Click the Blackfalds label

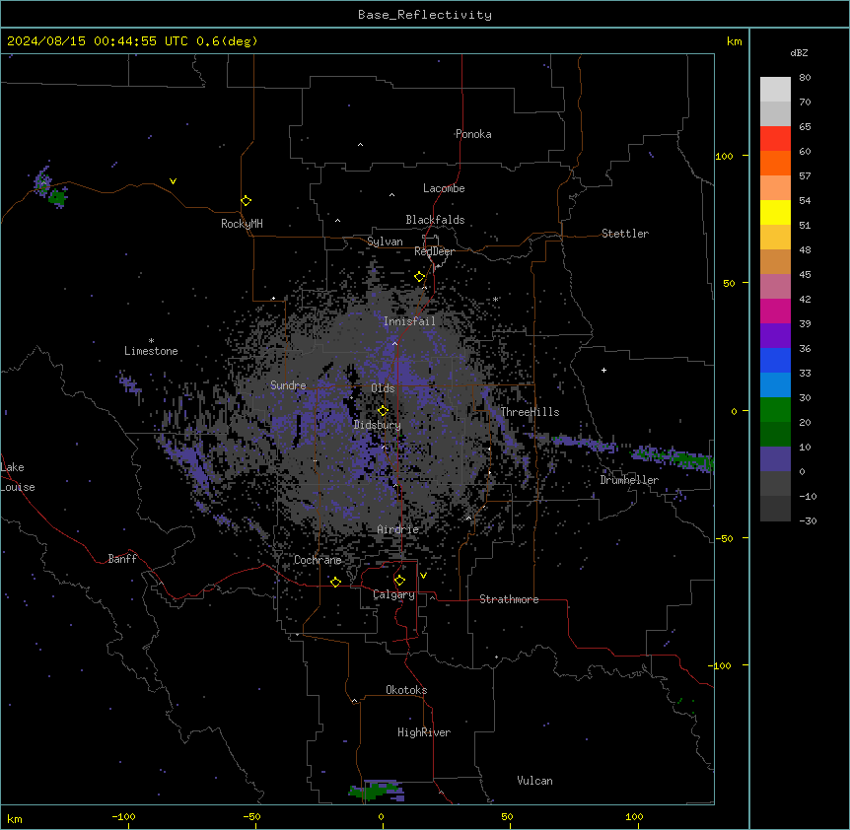coord(435,220)
